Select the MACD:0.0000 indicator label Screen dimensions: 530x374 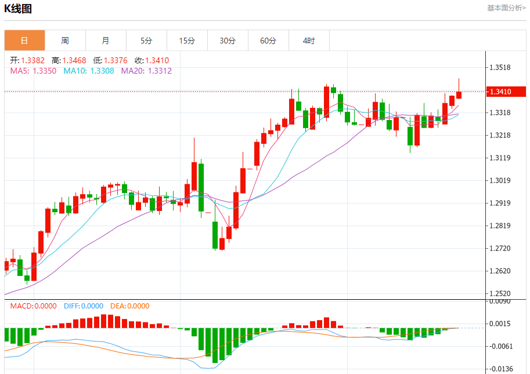33,306
